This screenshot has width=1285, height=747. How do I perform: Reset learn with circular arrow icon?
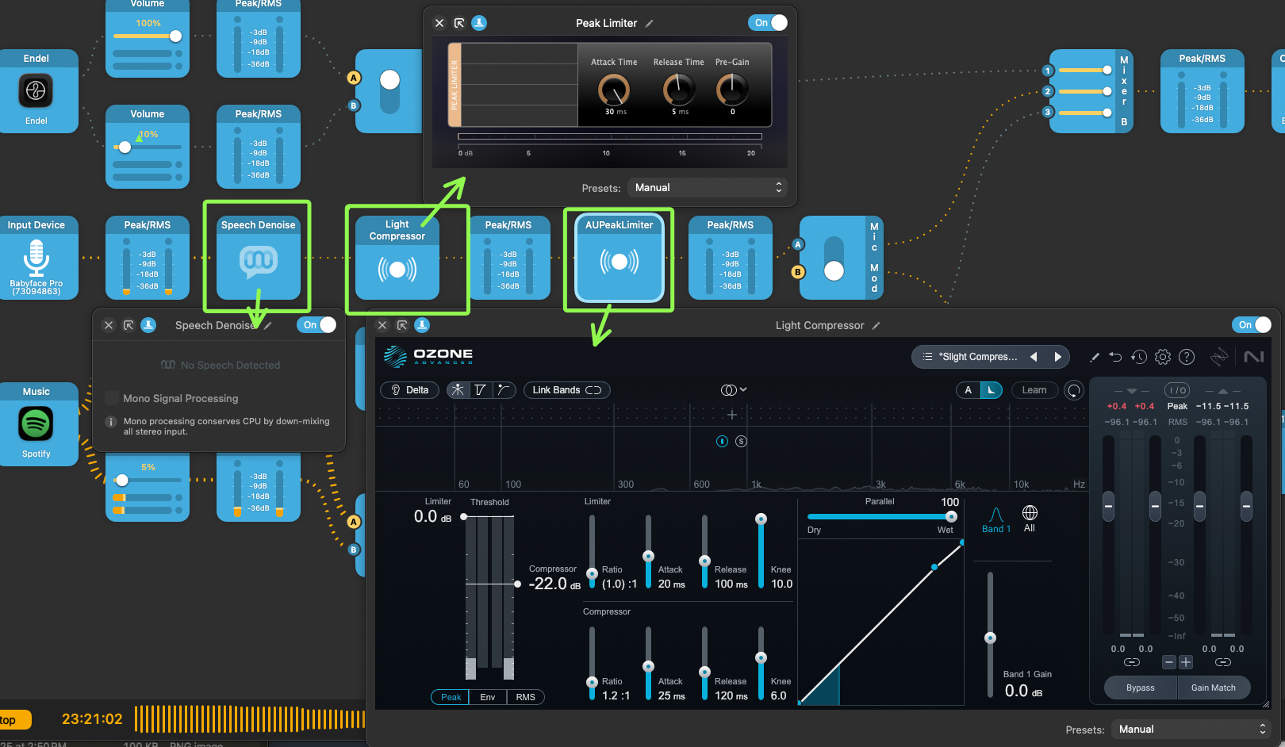[x=1074, y=390]
